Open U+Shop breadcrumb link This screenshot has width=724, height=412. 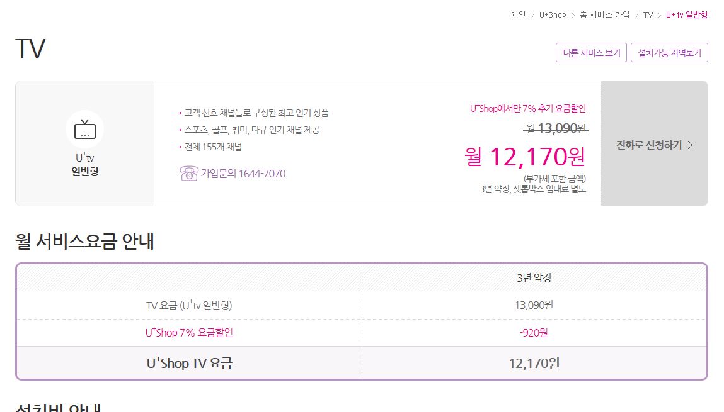(x=553, y=15)
